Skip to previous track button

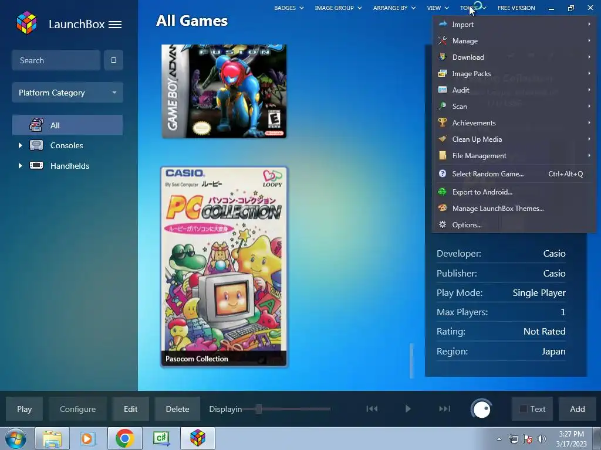[x=372, y=408]
